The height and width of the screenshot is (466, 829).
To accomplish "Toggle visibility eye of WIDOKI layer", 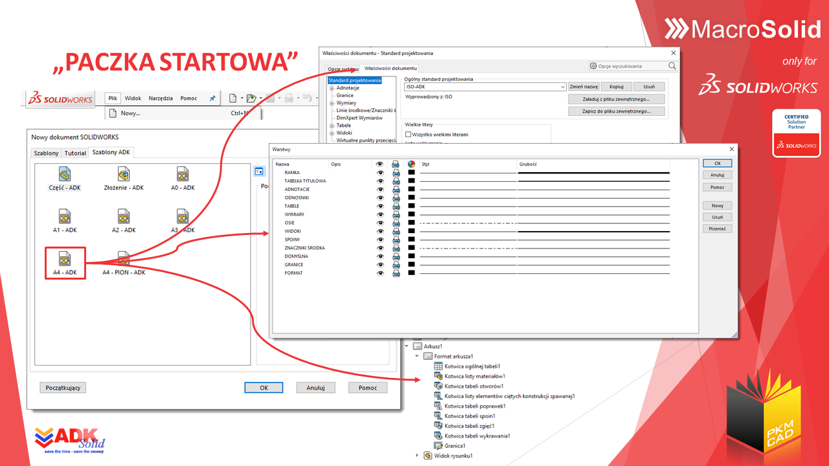I will tap(380, 231).
